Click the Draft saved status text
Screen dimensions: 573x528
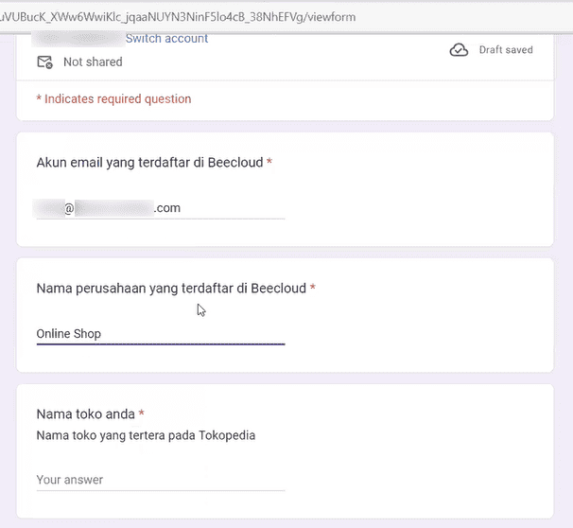pyautogui.click(x=506, y=50)
